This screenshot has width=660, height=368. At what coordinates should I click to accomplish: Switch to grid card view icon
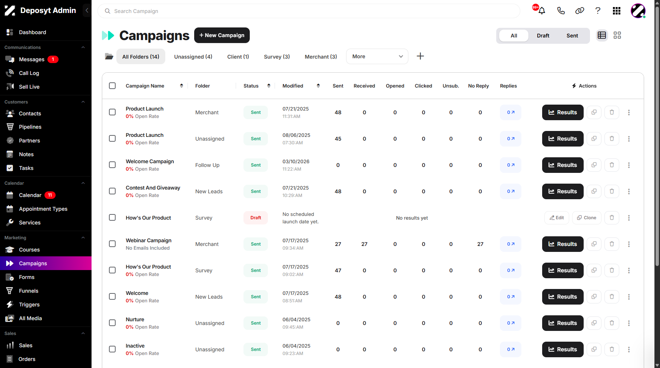click(x=617, y=35)
